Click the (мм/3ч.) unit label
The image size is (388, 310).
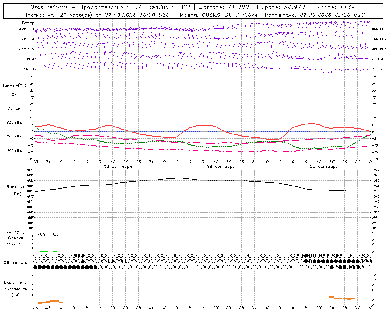[16, 232]
